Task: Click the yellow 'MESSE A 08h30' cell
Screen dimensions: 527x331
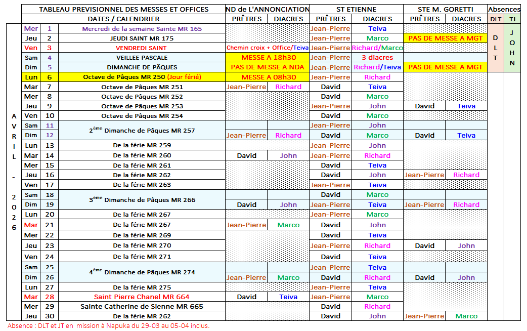Action: pos(268,77)
